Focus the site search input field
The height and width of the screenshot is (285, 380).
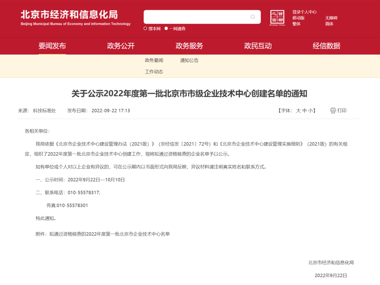point(202,17)
